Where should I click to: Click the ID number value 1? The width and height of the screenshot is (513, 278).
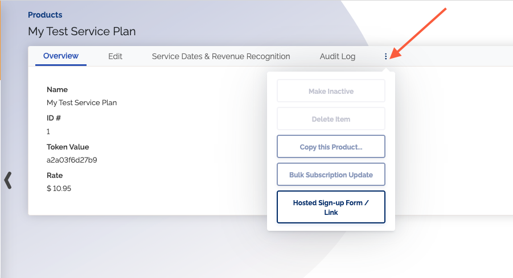[x=48, y=131]
